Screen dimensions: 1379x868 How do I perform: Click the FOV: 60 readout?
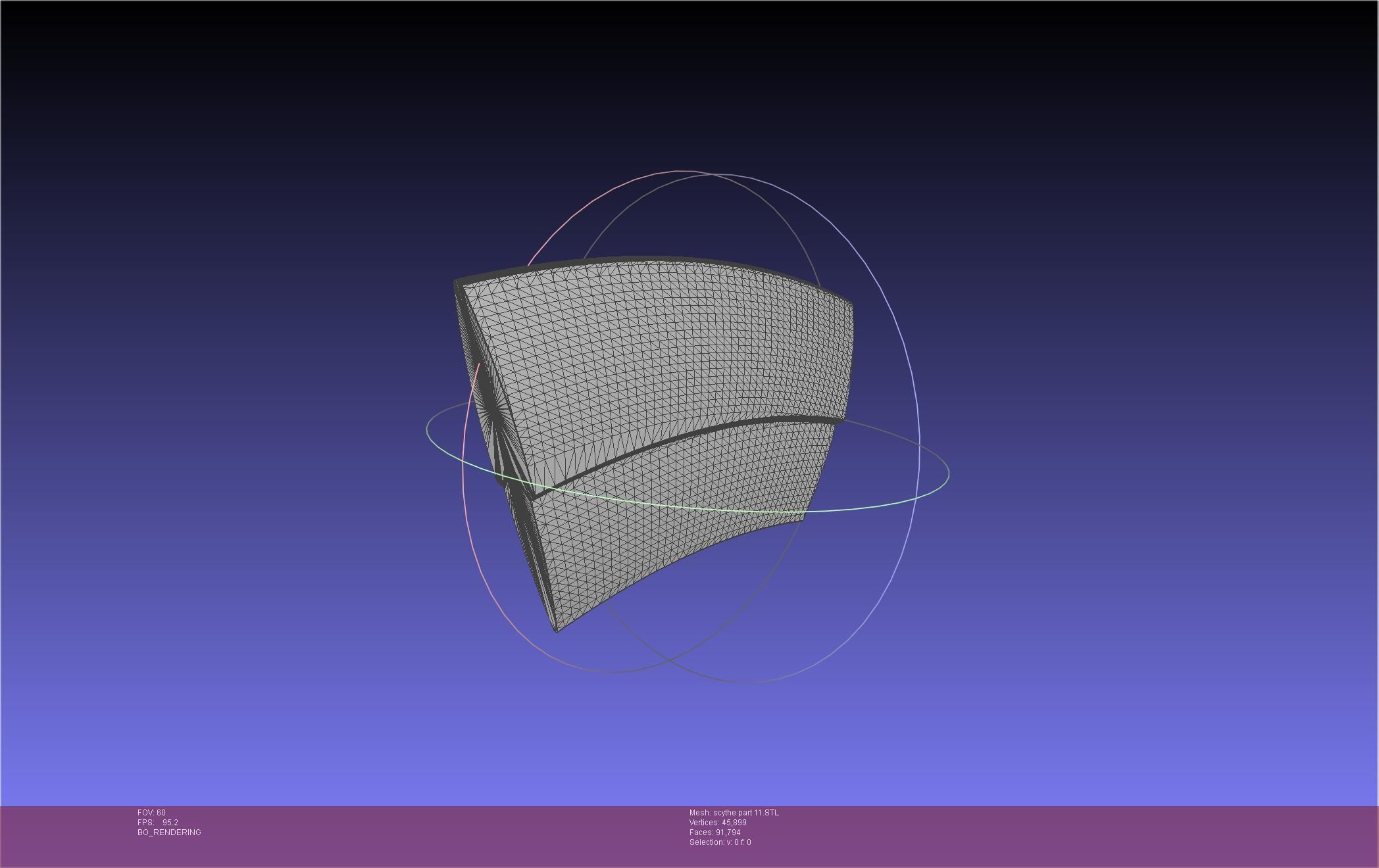151,813
